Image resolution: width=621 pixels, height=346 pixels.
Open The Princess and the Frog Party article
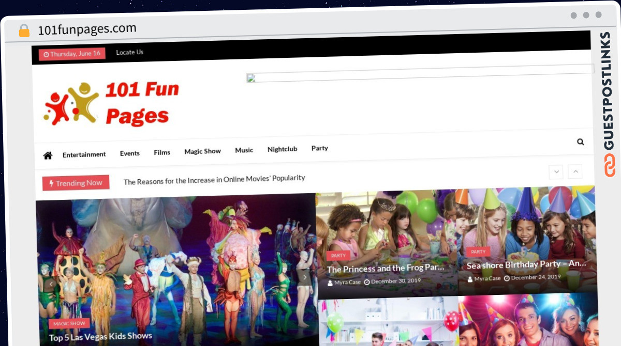point(386,269)
